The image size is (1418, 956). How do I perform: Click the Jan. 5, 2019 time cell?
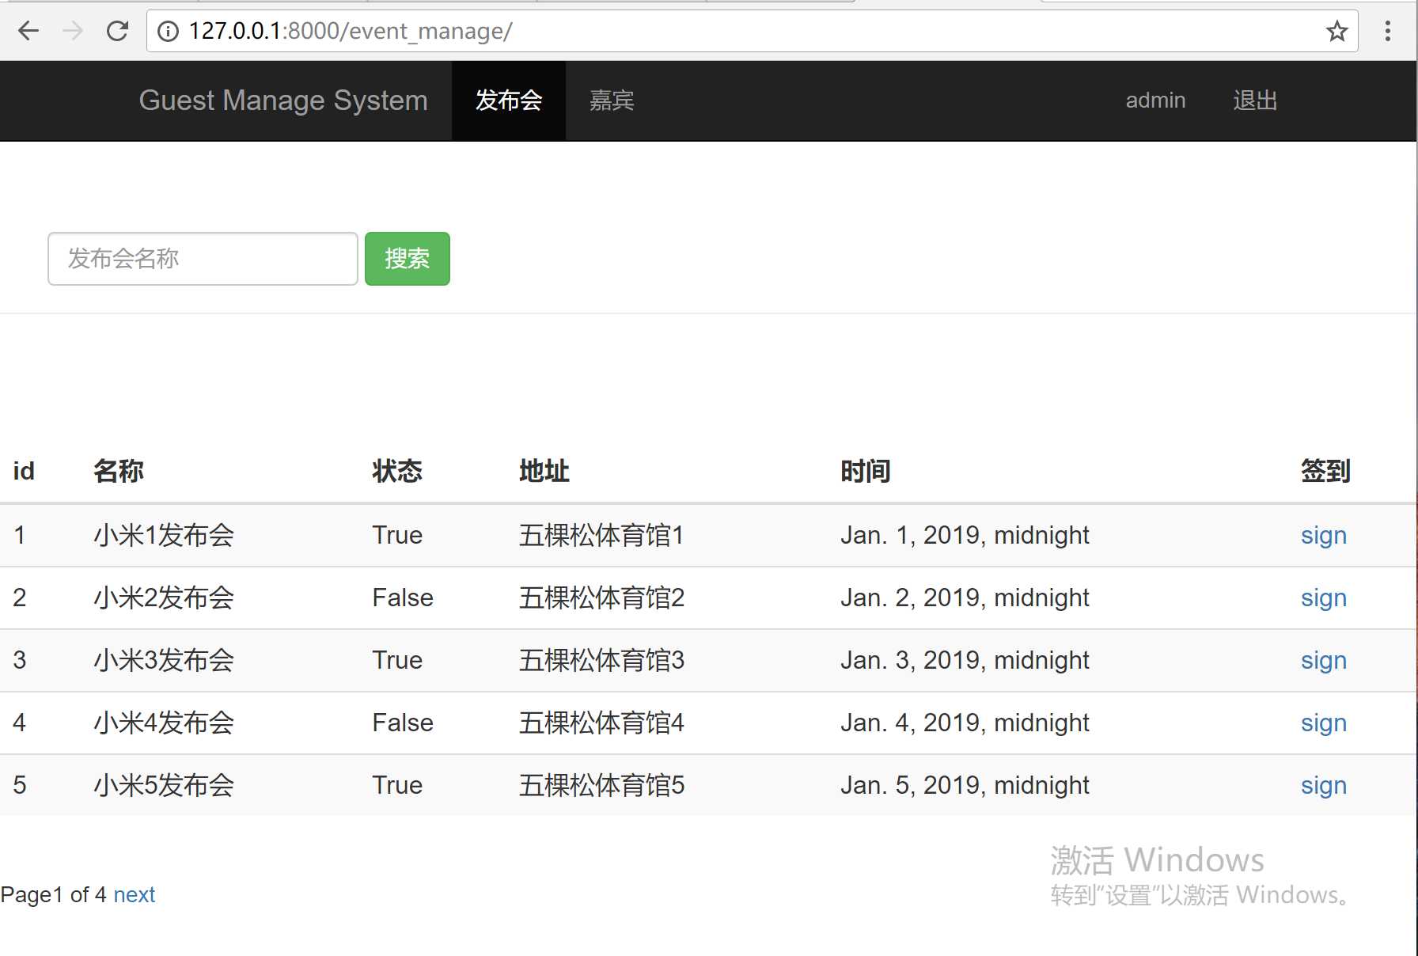point(965,786)
